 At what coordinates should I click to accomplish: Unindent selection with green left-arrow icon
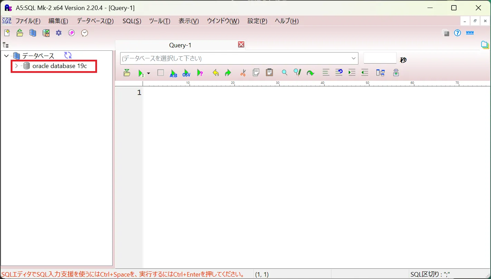click(x=365, y=73)
